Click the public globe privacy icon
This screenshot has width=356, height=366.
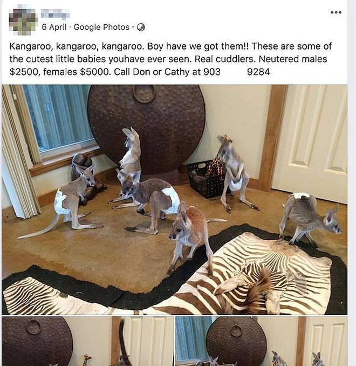tap(141, 28)
